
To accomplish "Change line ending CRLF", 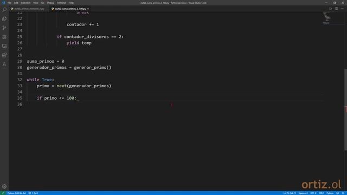I will tap(321, 193).
